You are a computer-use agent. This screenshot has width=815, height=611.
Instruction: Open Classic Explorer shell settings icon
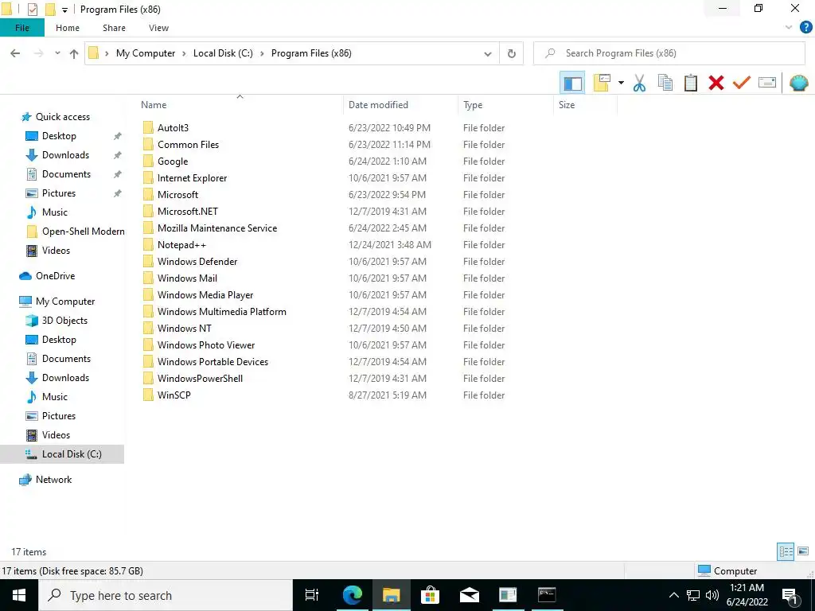[x=799, y=83]
